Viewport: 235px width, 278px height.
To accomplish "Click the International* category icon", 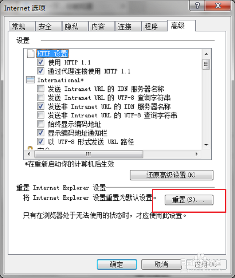I will click(x=31, y=80).
